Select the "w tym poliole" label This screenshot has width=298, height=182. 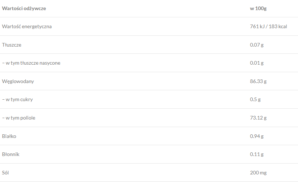click(19, 118)
